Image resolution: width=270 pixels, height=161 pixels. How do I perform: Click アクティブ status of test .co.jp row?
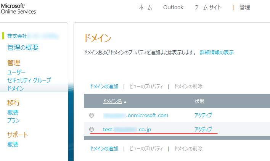(203, 129)
